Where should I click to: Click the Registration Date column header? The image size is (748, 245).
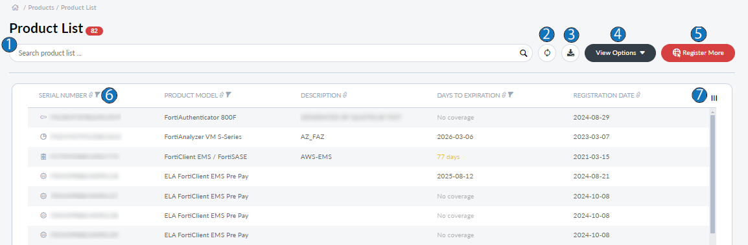pyautogui.click(x=603, y=96)
